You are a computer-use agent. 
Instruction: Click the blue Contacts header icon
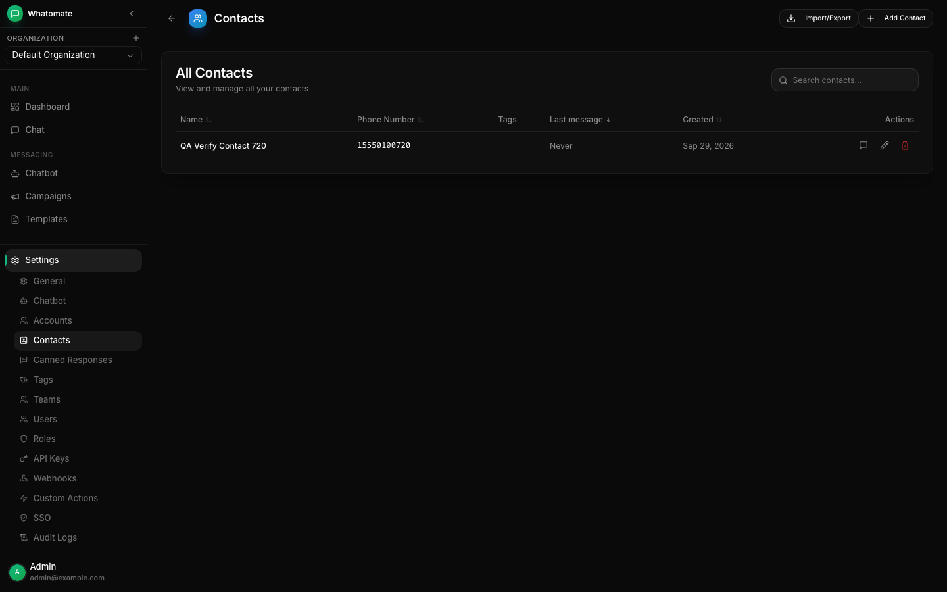click(x=198, y=18)
